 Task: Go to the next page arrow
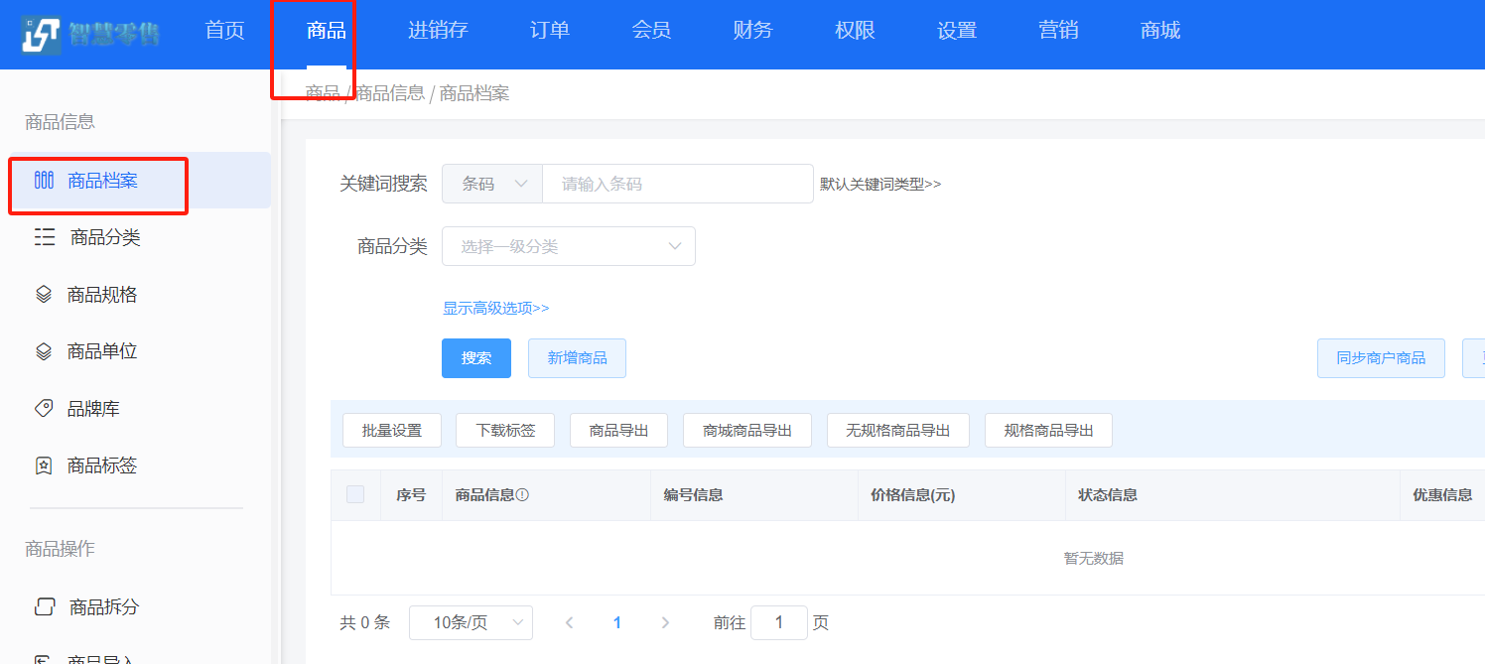point(665,622)
